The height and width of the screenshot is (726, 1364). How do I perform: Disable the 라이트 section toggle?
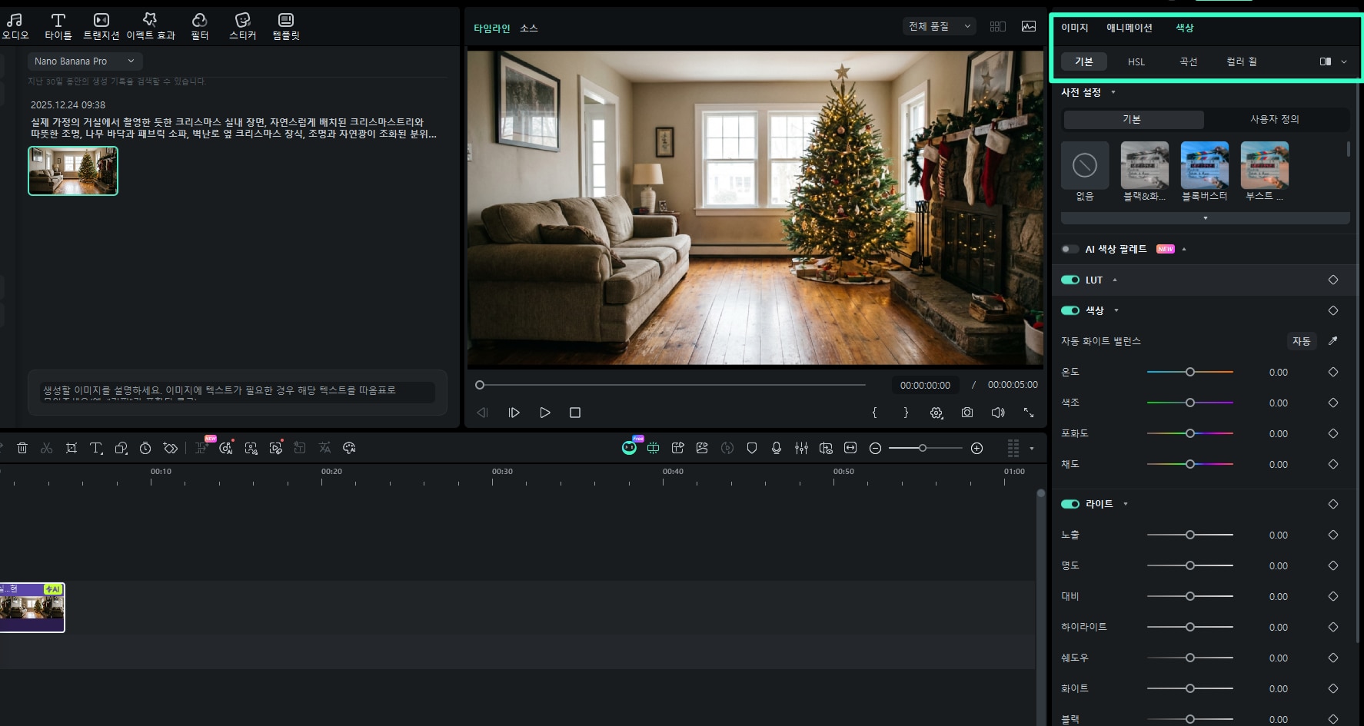pyautogui.click(x=1070, y=504)
